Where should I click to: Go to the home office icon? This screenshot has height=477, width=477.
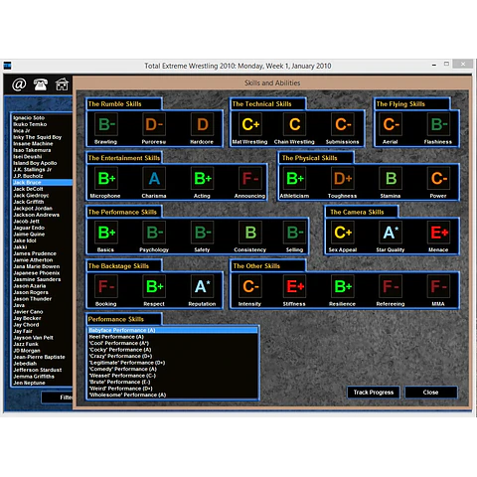(62, 84)
